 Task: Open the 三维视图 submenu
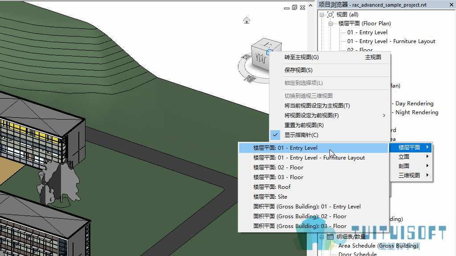point(411,175)
